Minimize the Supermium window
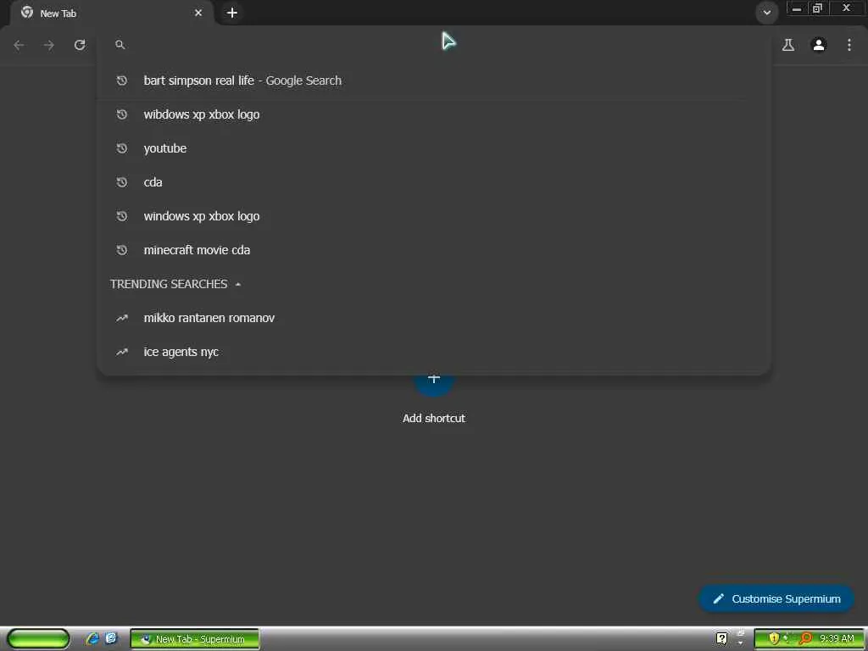Viewport: 868px width, 651px height. click(797, 8)
